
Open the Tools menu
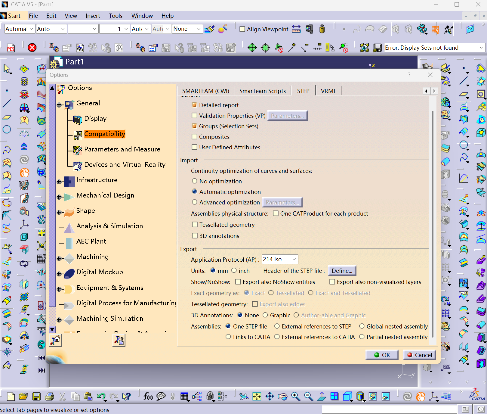tap(116, 16)
